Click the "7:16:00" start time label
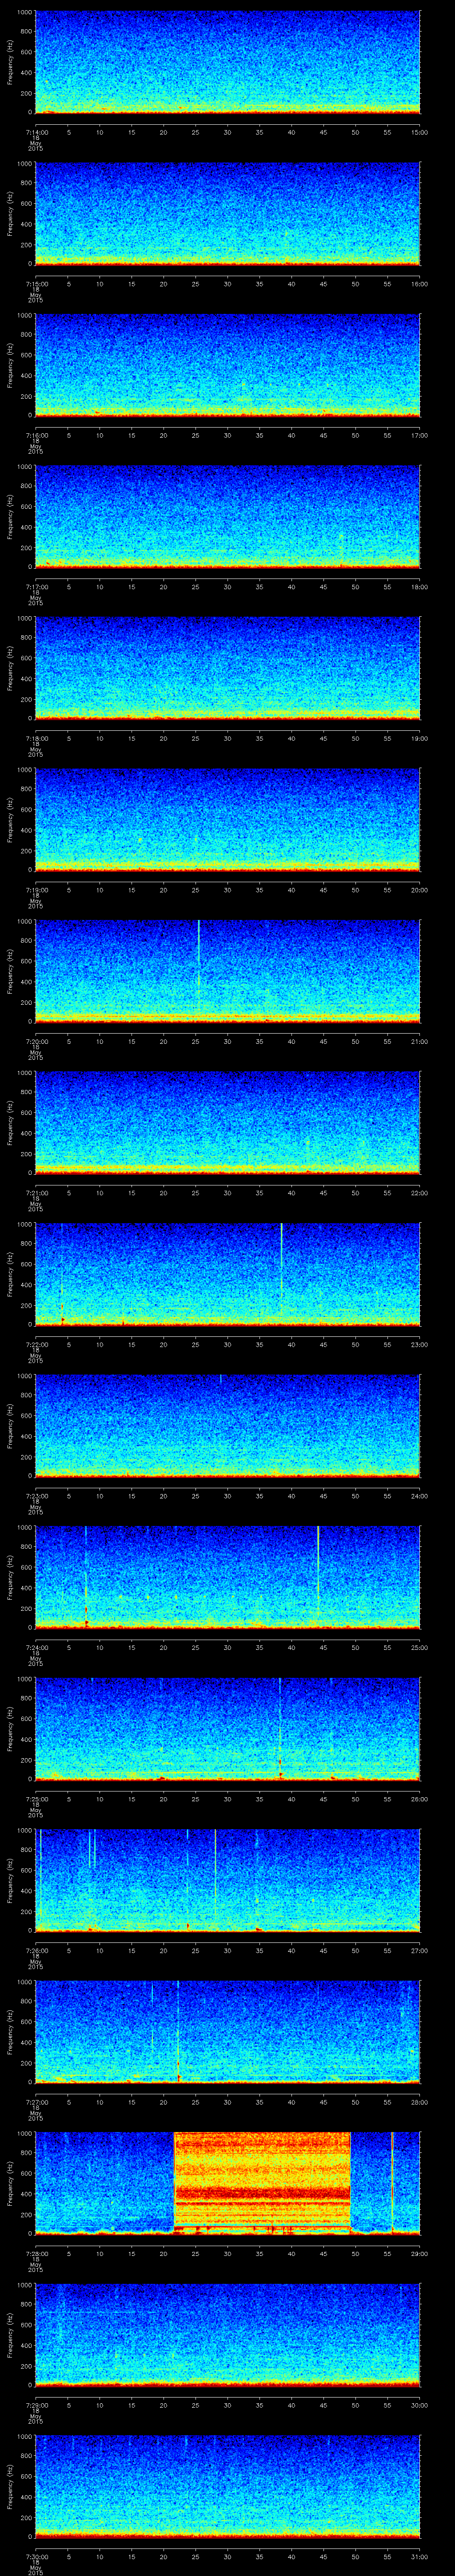Viewport: 455px width, 2576px height. click(x=36, y=435)
